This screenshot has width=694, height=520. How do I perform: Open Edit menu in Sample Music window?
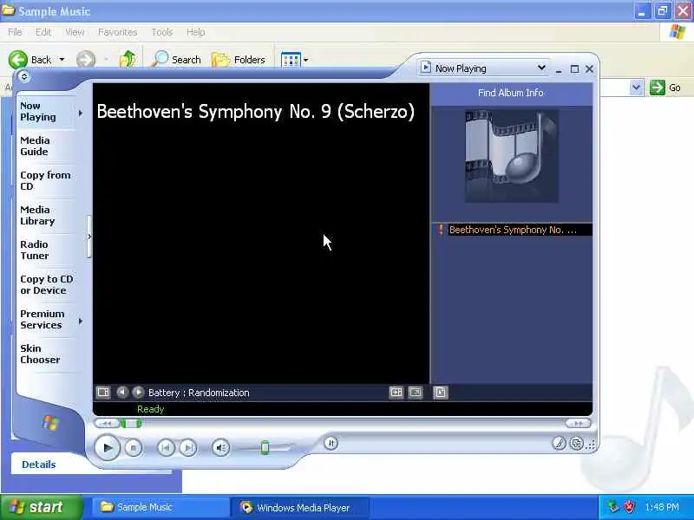(43, 32)
